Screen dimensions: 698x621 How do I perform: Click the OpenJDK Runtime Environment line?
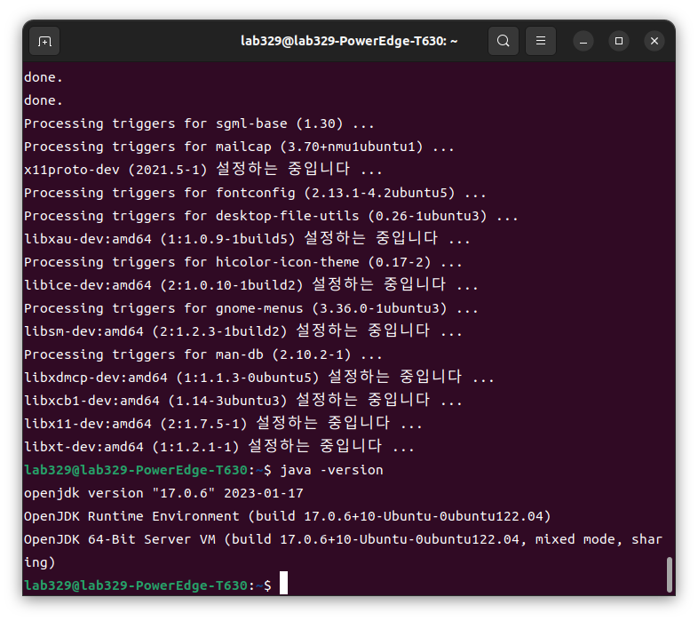click(x=288, y=516)
